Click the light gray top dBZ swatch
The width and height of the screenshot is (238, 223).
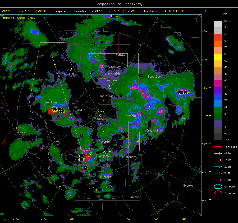(218, 24)
